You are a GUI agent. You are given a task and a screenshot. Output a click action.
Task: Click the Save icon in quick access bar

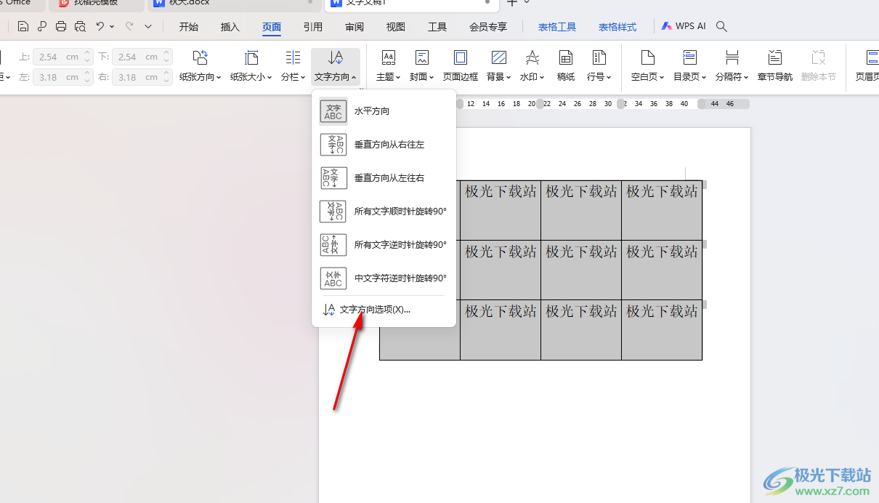click(x=23, y=27)
